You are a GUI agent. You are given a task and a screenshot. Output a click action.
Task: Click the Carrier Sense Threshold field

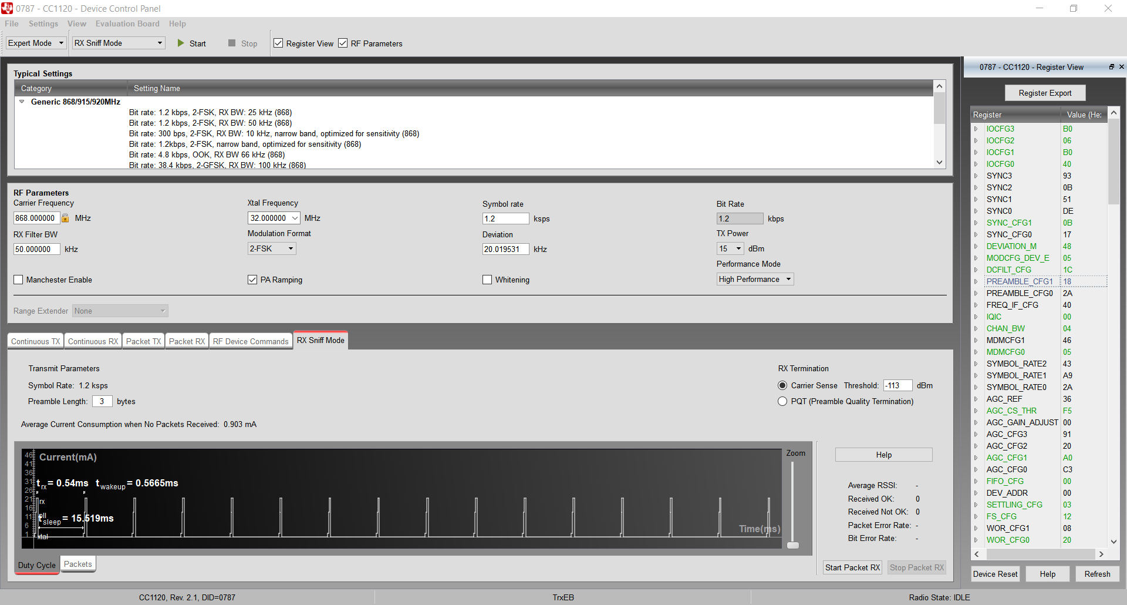coord(897,385)
